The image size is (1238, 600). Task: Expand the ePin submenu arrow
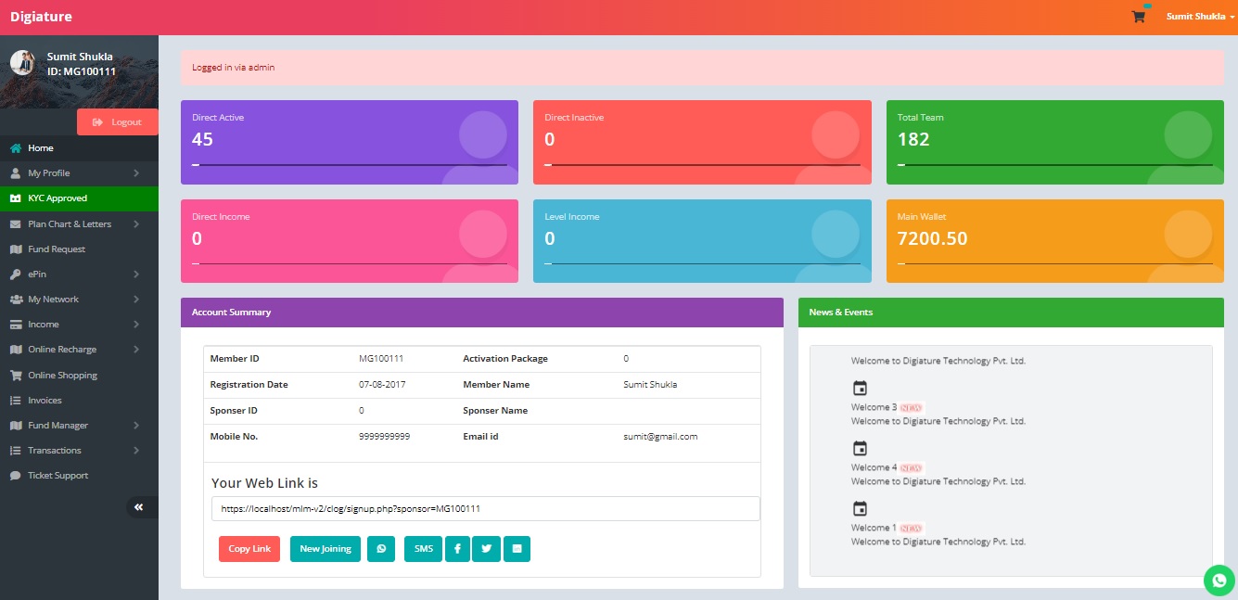135,274
